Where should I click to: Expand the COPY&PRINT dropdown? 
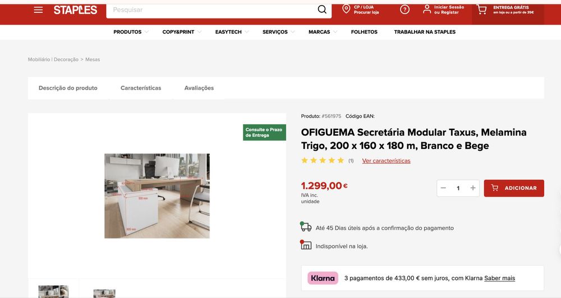(182, 32)
